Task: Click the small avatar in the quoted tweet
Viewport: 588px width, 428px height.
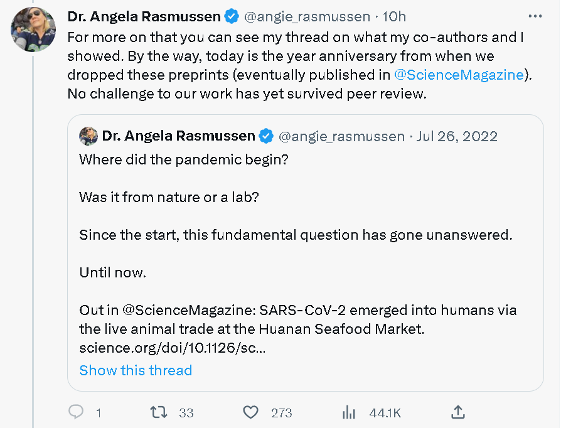Action: (88, 136)
